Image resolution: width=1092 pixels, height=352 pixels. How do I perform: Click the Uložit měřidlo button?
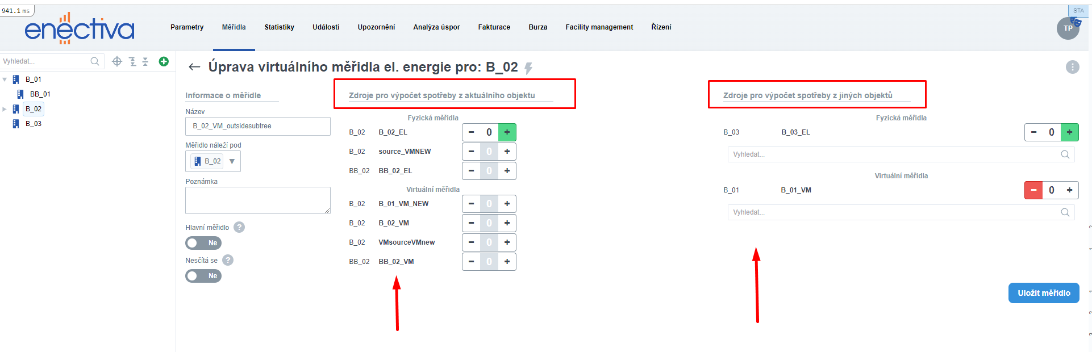(1043, 293)
